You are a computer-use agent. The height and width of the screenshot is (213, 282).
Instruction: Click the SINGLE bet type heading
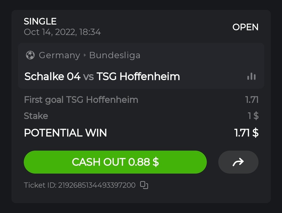click(x=40, y=21)
